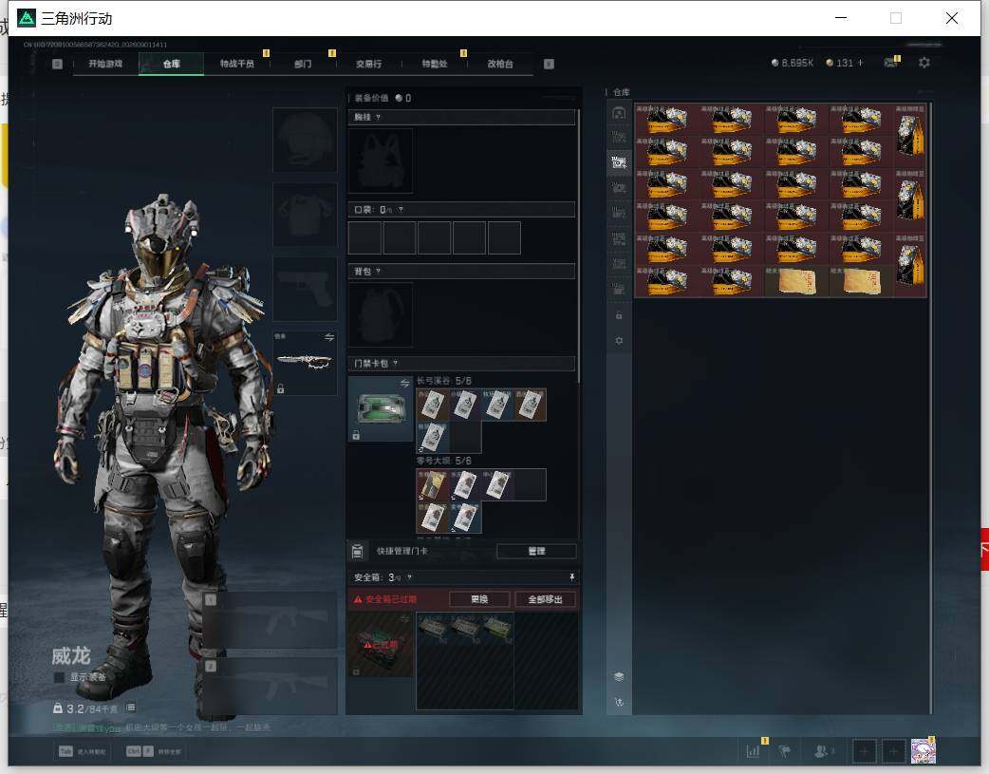Click the warehouse vertical scrollbar

click(931, 408)
